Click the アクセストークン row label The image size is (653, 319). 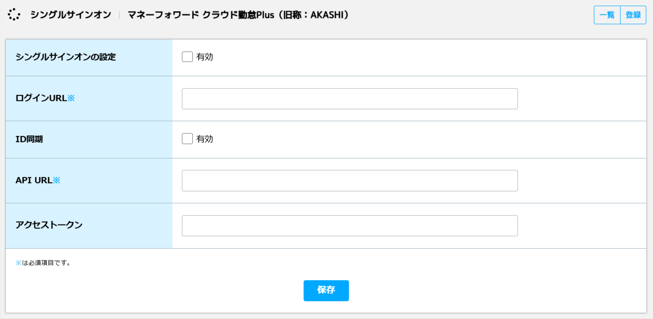(x=49, y=225)
